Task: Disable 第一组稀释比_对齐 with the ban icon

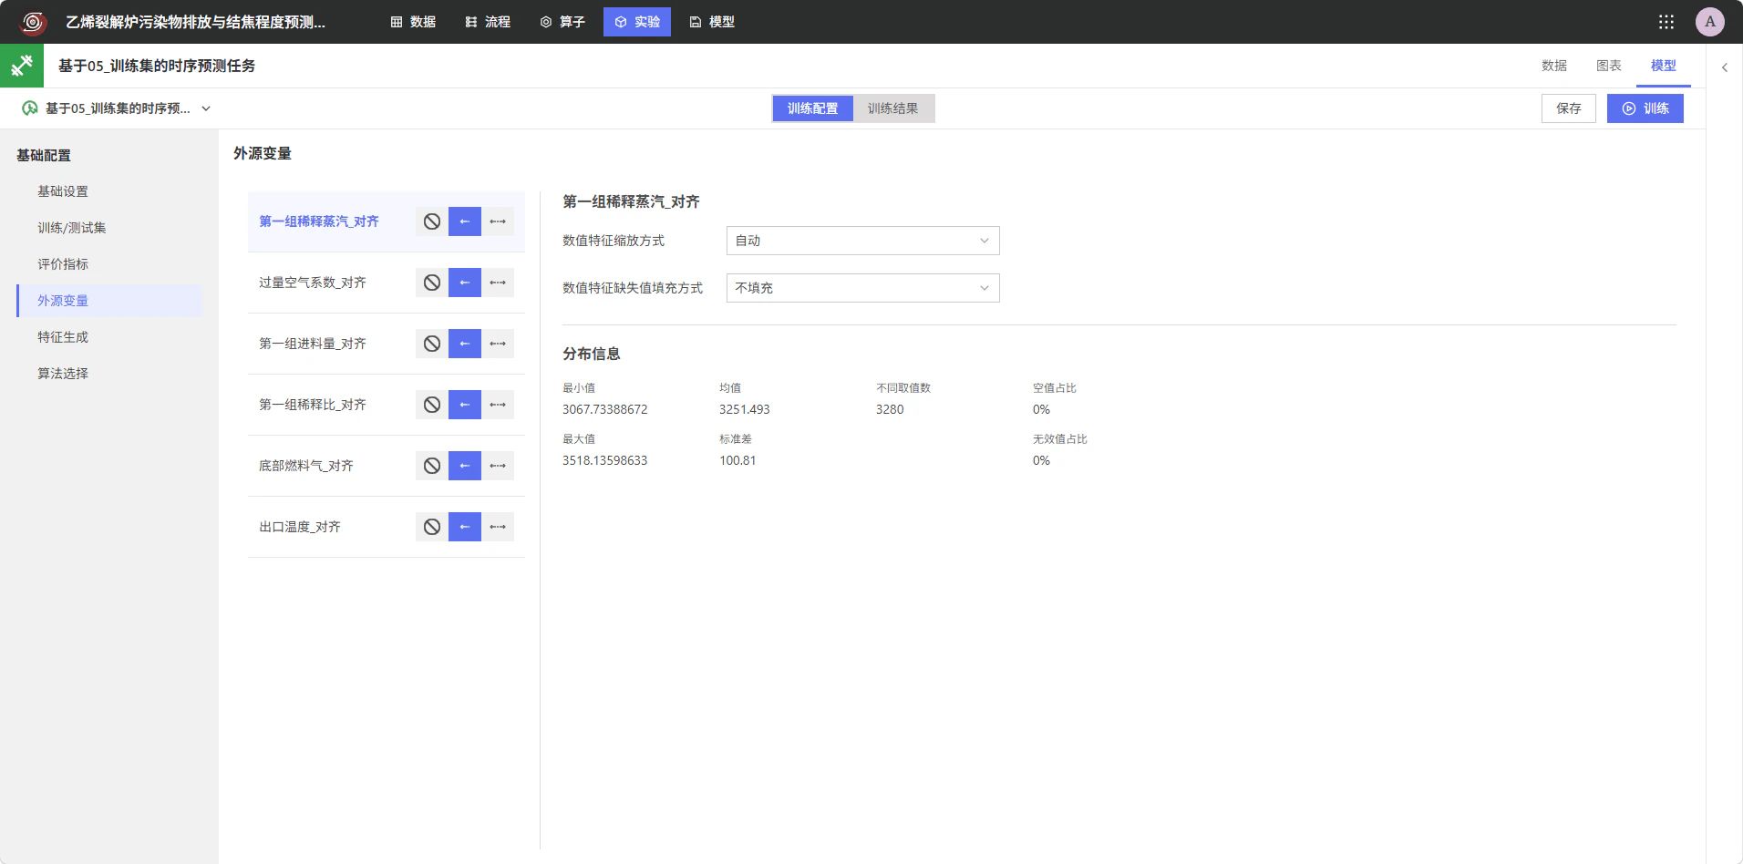Action: pyautogui.click(x=432, y=405)
